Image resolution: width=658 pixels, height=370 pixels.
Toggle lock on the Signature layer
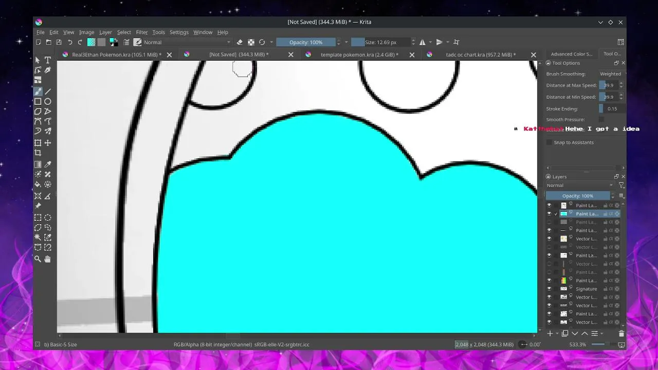tap(605, 289)
